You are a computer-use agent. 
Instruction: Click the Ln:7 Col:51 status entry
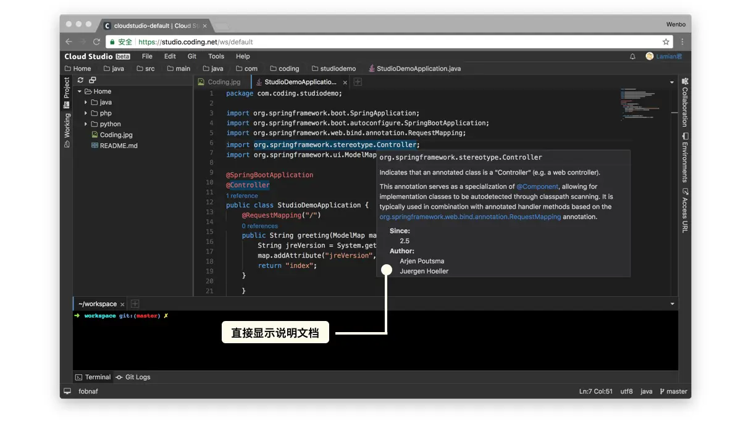(596, 391)
